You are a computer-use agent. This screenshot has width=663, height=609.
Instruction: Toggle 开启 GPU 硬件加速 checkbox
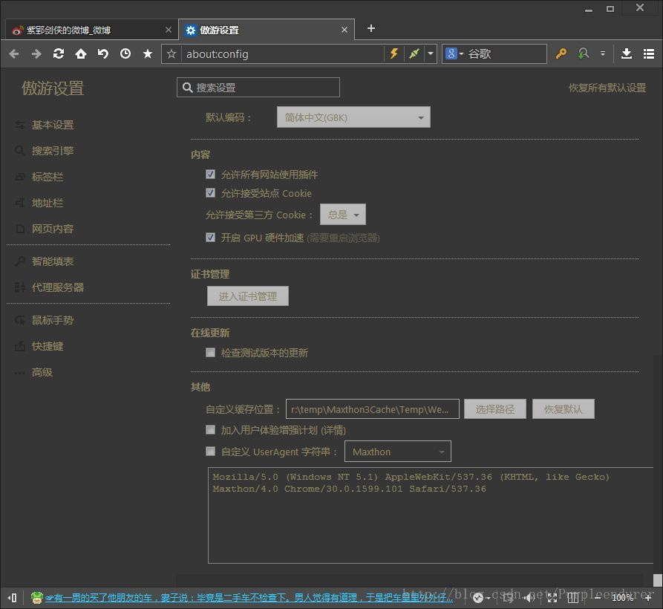pos(211,238)
